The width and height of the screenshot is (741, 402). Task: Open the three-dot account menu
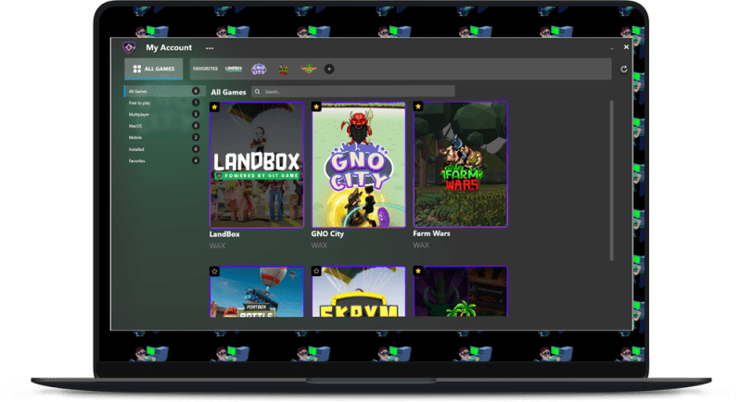point(210,48)
